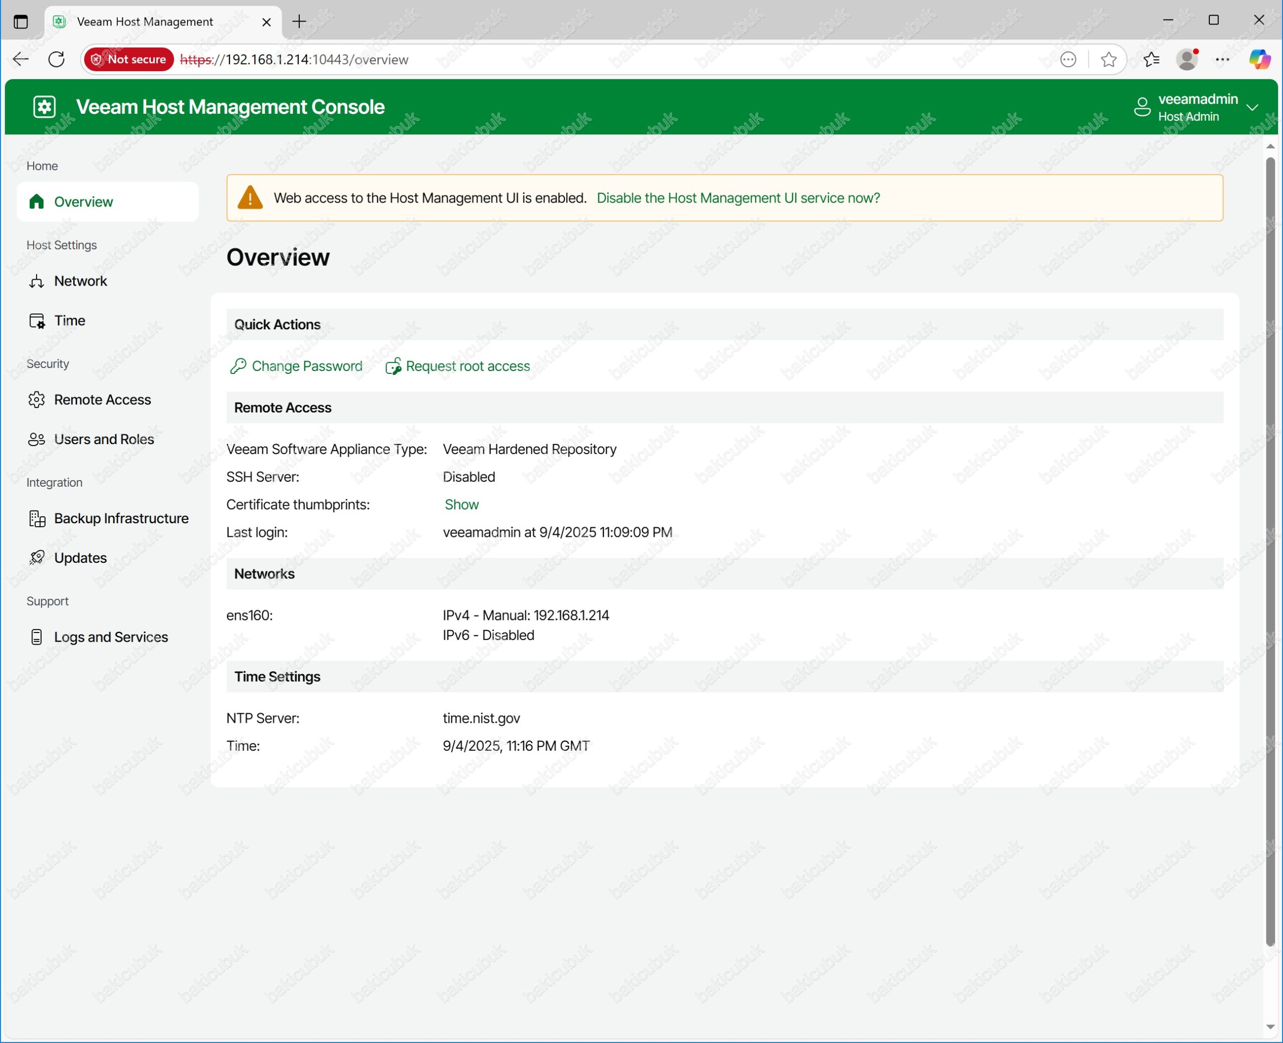The width and height of the screenshot is (1283, 1043).
Task: Click the ens160 interface label
Action: (x=249, y=615)
